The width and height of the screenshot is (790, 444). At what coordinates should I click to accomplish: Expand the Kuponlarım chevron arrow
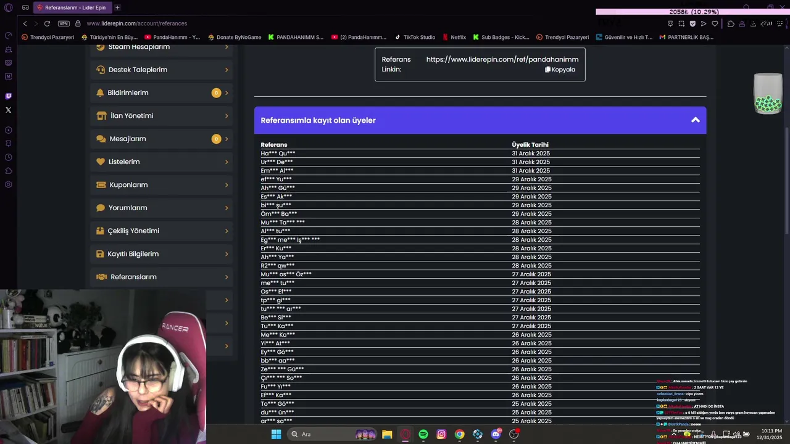point(227,185)
